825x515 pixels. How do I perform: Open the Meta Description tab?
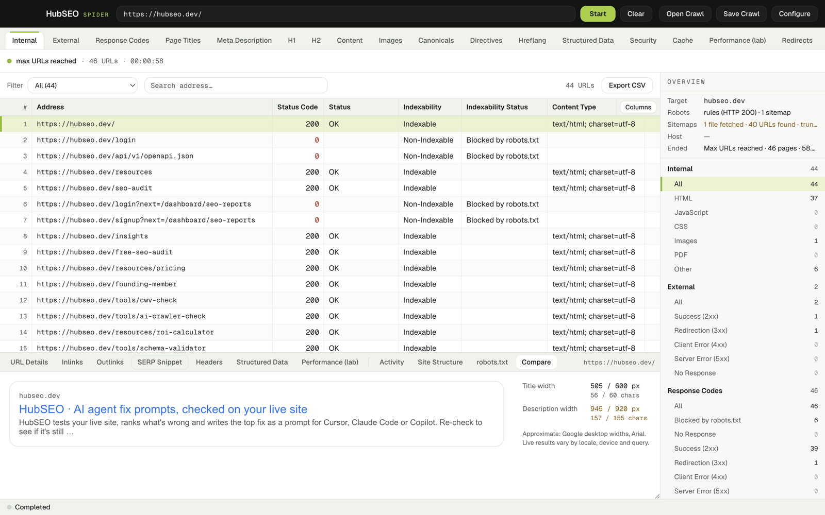tap(244, 40)
